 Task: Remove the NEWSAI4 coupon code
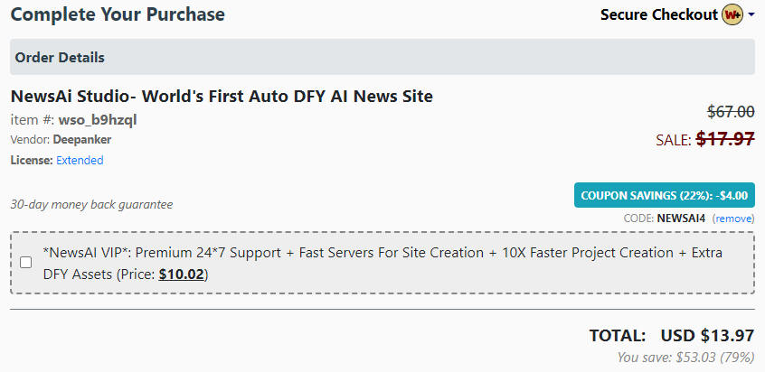(x=733, y=219)
